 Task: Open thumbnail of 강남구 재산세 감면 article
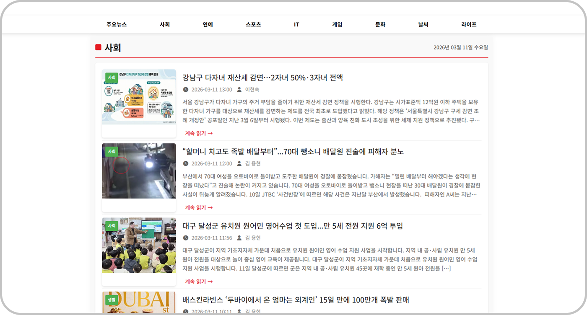click(x=139, y=97)
